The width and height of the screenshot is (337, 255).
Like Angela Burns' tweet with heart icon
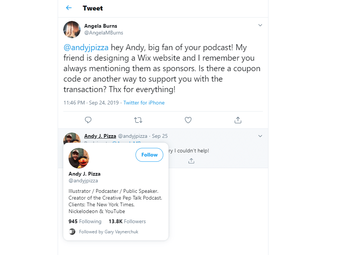pos(188,120)
